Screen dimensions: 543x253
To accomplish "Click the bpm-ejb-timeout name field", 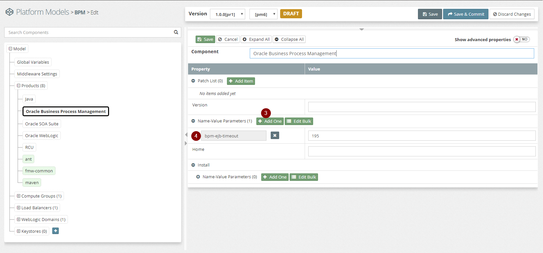I will (234, 136).
